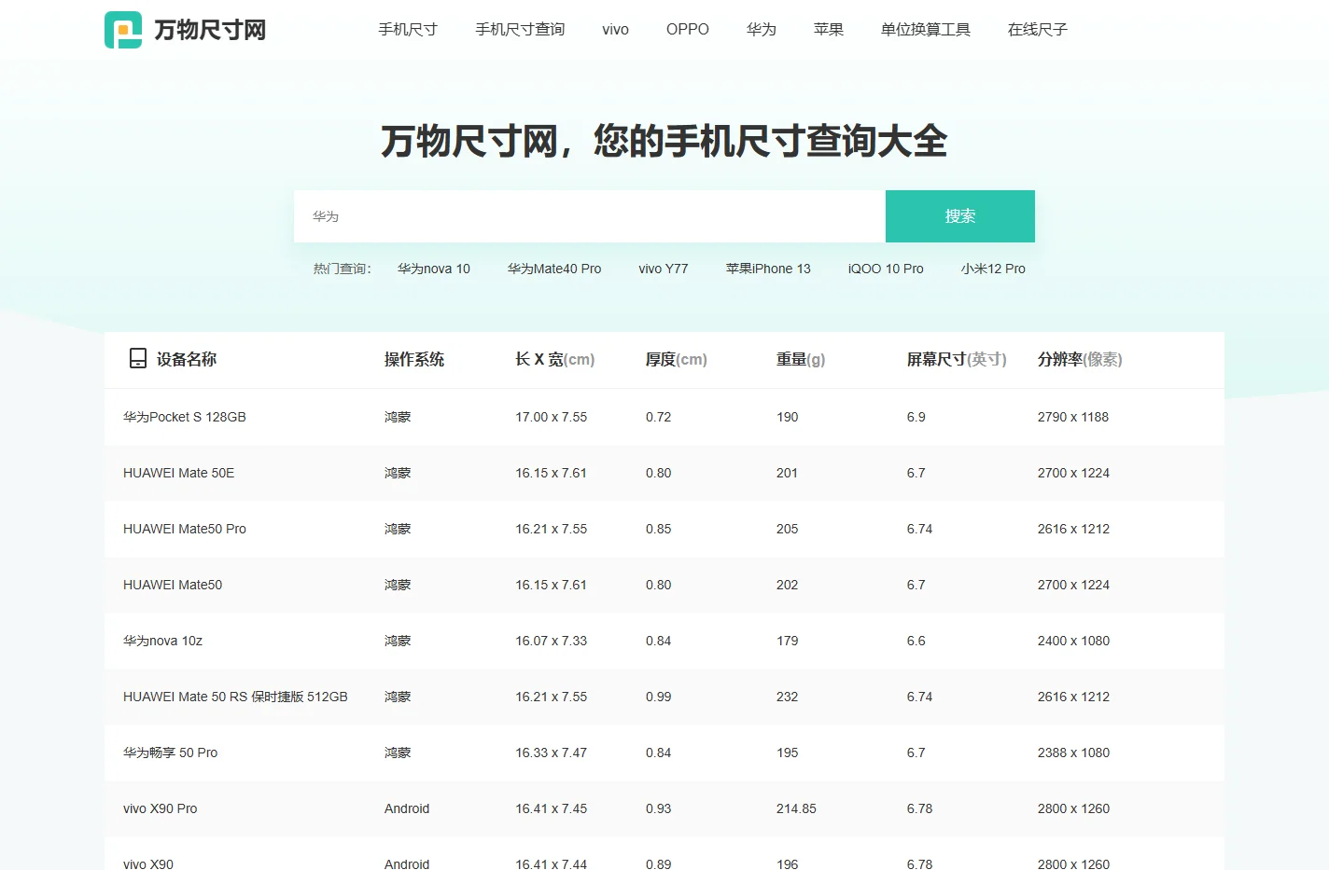Click the 厚度(cm) column header

tap(677, 359)
